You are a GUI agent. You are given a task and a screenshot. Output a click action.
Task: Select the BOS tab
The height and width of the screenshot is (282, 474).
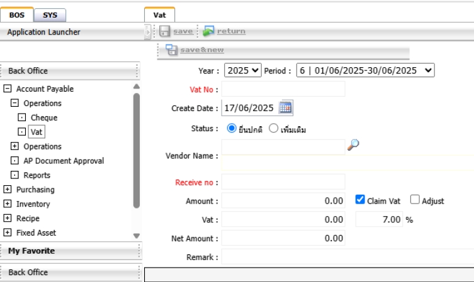tap(16, 15)
